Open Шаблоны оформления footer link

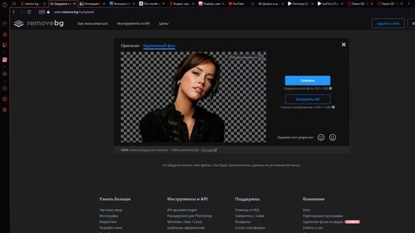(186, 228)
